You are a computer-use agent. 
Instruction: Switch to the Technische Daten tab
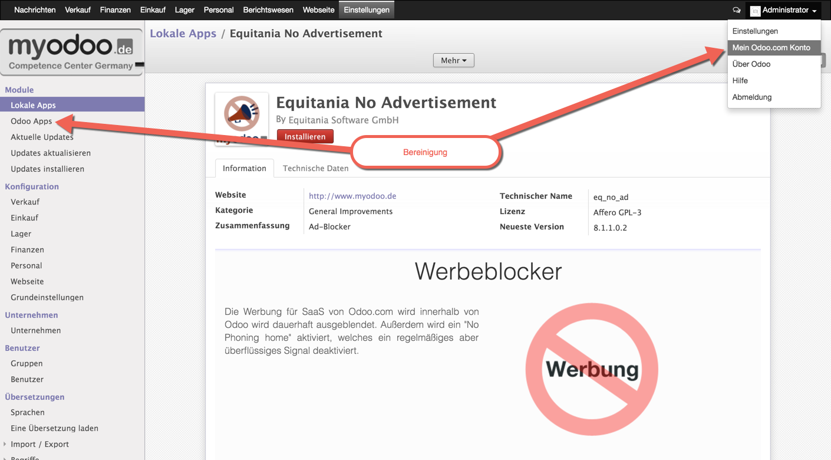pos(315,168)
